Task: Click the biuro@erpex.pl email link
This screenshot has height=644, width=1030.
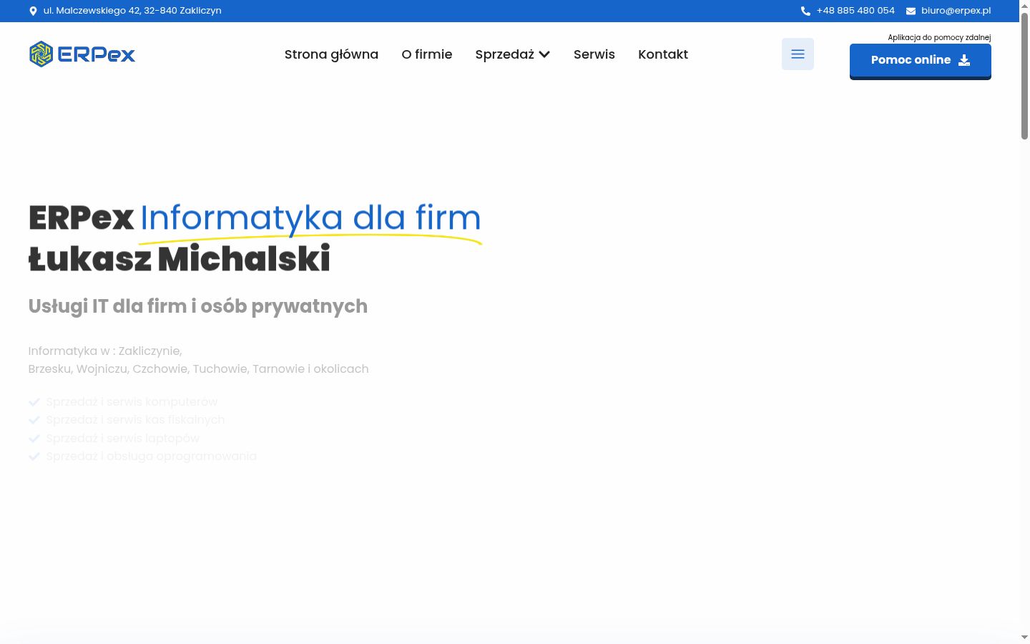Action: (x=956, y=11)
